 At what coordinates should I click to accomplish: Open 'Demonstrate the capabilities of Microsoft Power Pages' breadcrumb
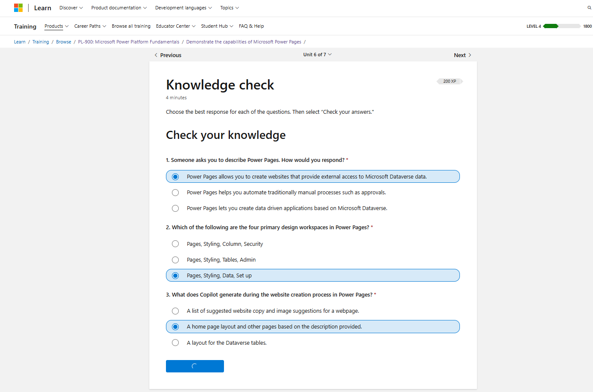244,42
